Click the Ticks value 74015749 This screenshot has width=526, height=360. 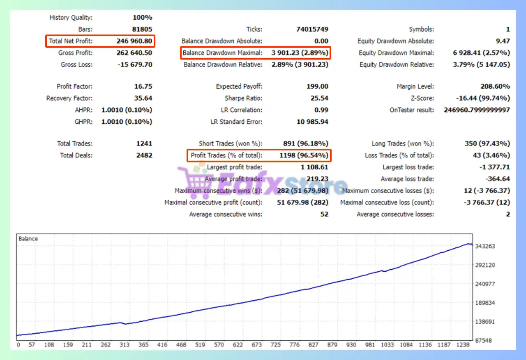coord(312,30)
